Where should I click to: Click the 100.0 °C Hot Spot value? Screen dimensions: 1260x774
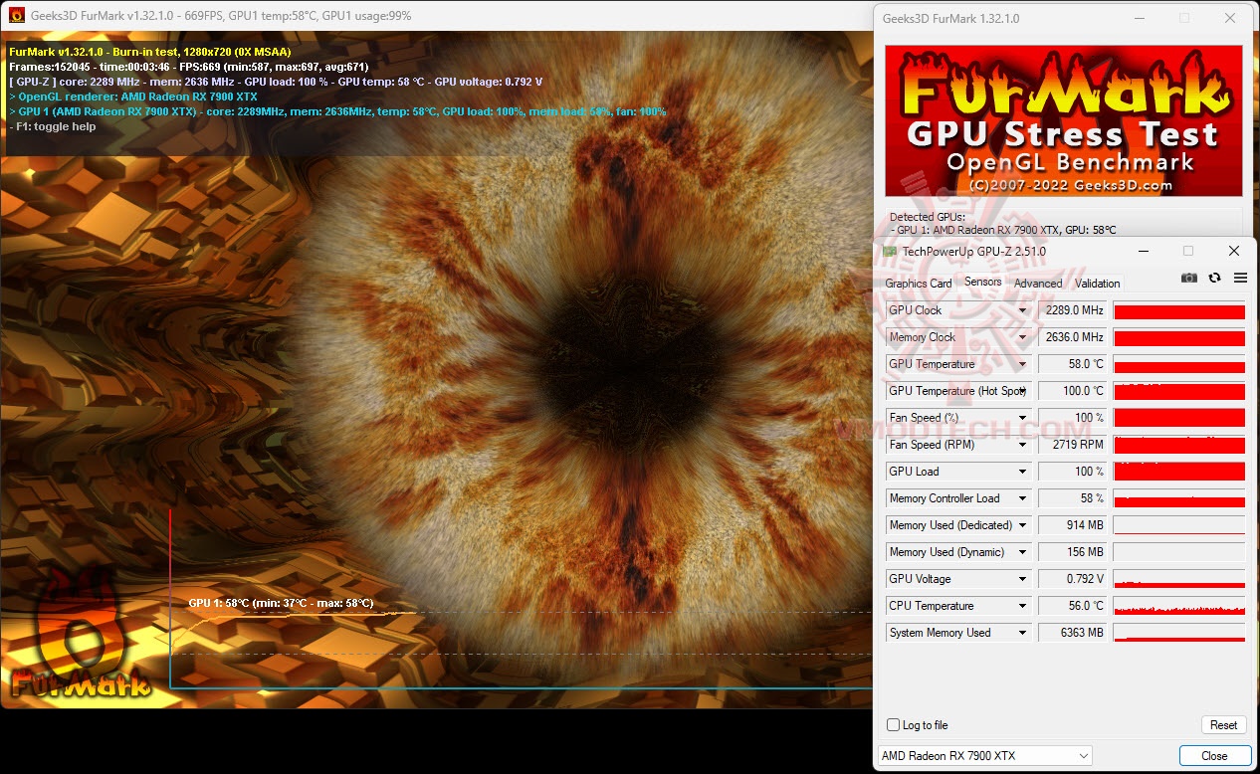[1073, 391]
